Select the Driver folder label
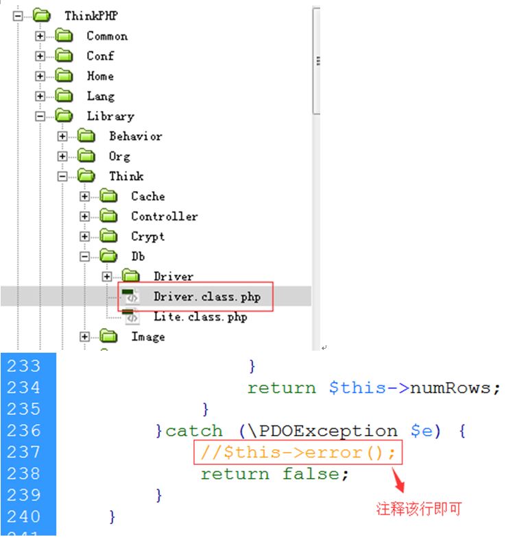Screen dimensions: 517x539 click(x=173, y=276)
